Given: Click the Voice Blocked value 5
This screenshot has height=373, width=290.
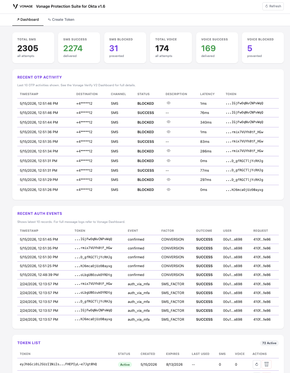Looking at the screenshot, I should coord(250,48).
